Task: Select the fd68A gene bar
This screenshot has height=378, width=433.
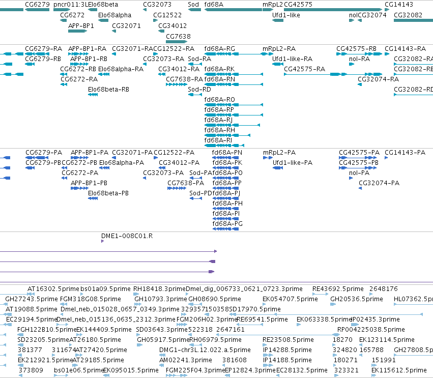Action: 233,10
